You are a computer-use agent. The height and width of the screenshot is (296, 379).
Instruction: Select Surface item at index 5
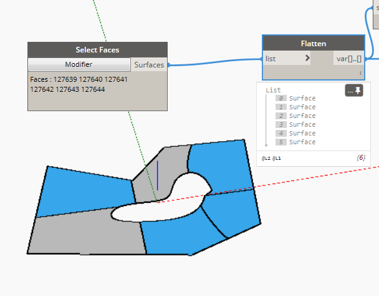pyautogui.click(x=302, y=142)
